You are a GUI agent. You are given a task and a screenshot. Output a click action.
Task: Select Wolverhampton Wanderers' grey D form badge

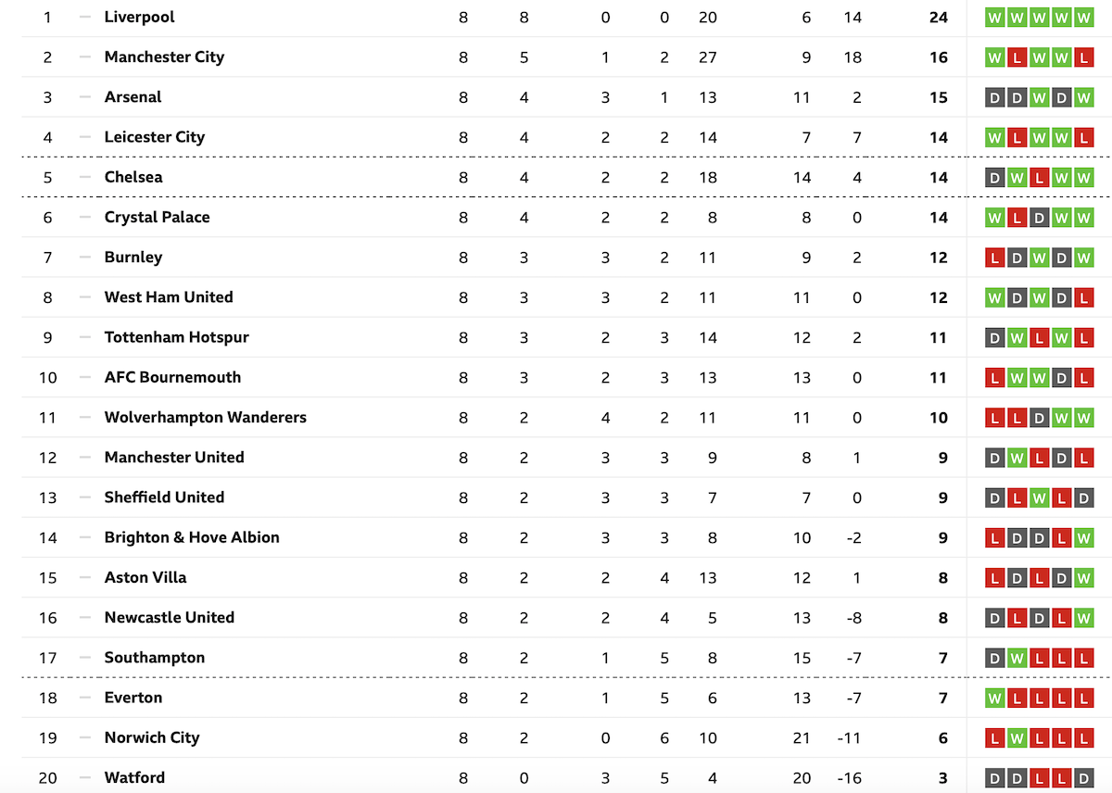(1040, 418)
